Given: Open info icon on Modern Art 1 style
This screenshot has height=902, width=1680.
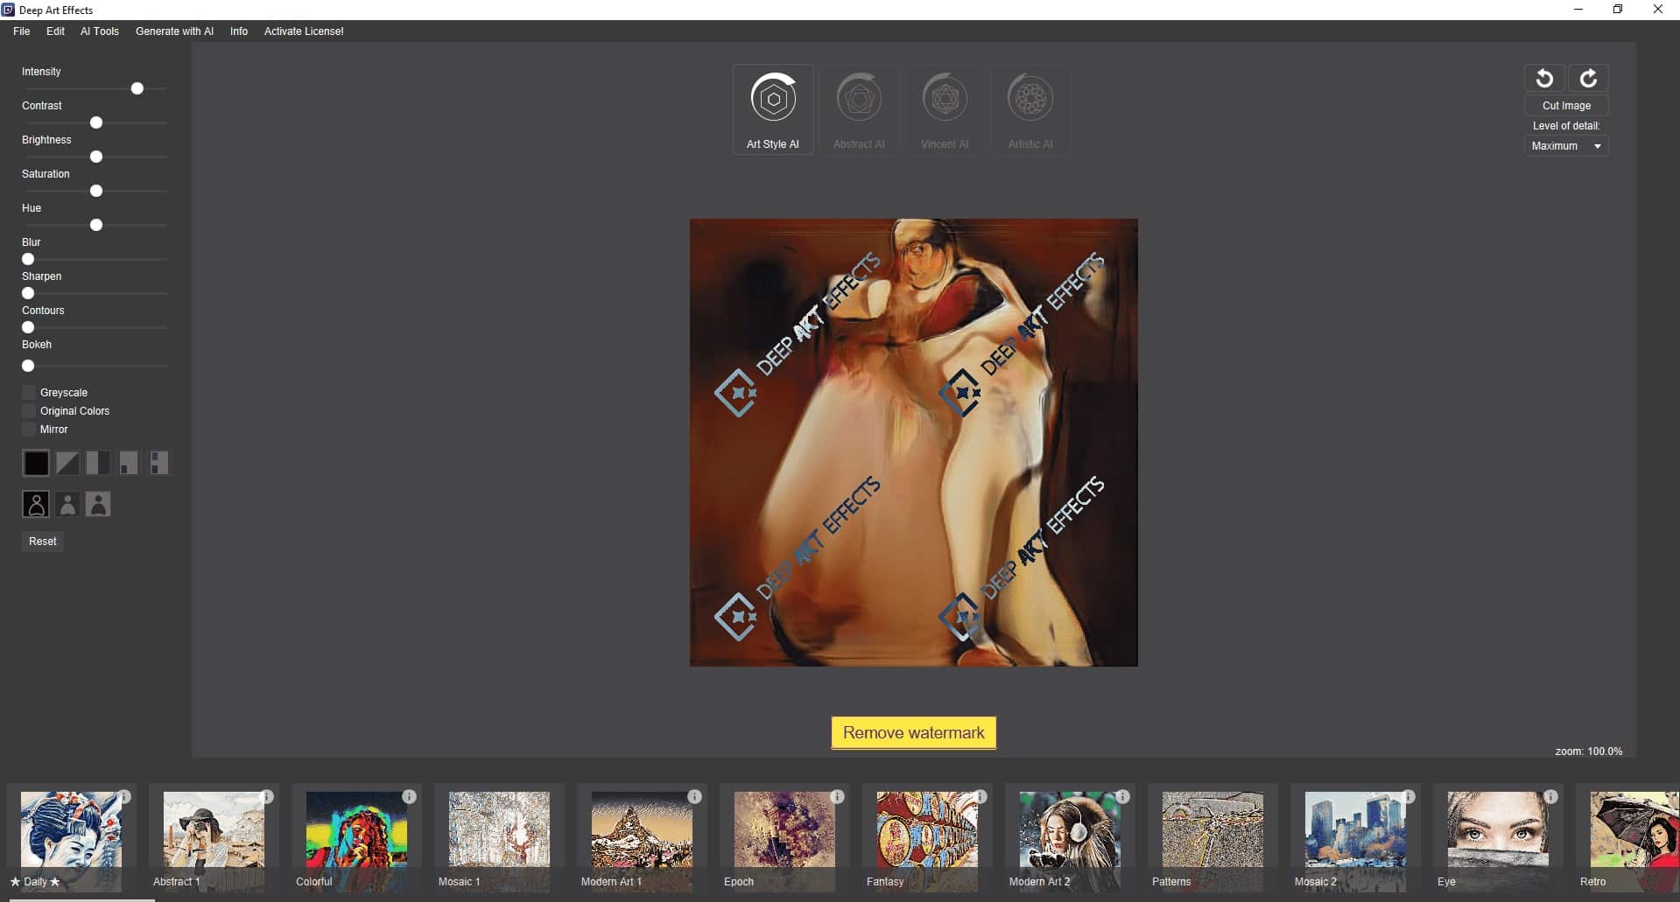Looking at the screenshot, I should 694,796.
